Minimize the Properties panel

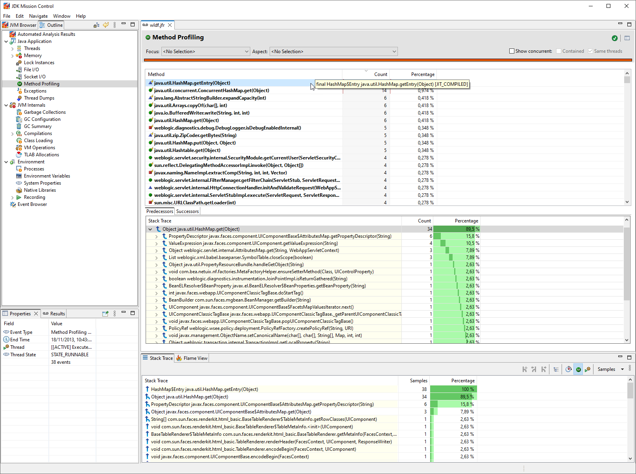124,313
